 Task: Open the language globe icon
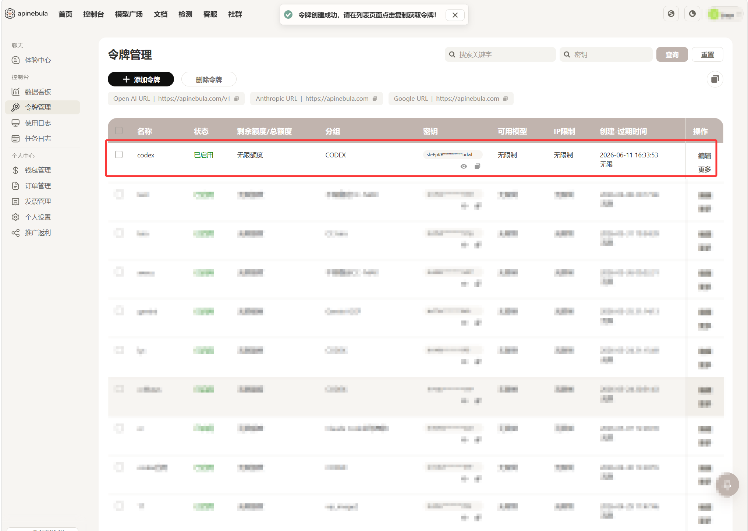(x=671, y=14)
